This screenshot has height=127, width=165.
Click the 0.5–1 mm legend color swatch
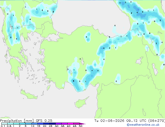(x=10, y=124)
